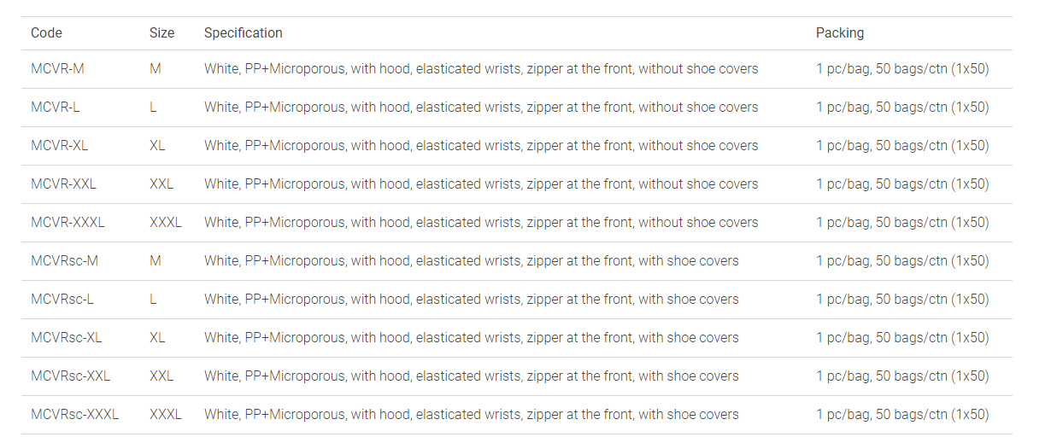Click the packing text in the MCVRsc-XL row
The height and width of the screenshot is (437, 1057).
901,338
